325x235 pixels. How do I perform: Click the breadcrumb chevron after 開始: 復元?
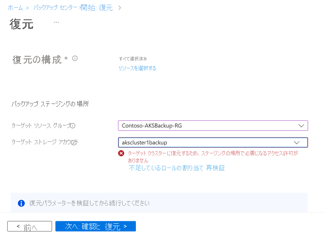pos(120,8)
